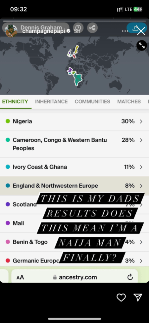
Task: Tap the question mark help icon
Action: pyautogui.click(x=78, y=28)
